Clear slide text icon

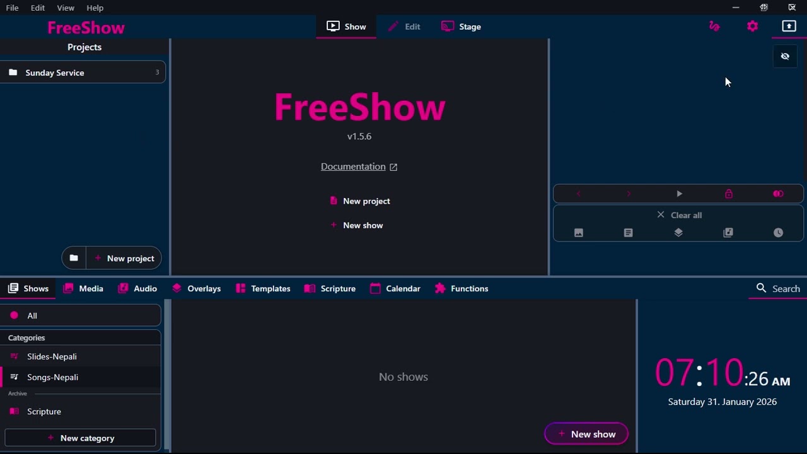[628, 233]
